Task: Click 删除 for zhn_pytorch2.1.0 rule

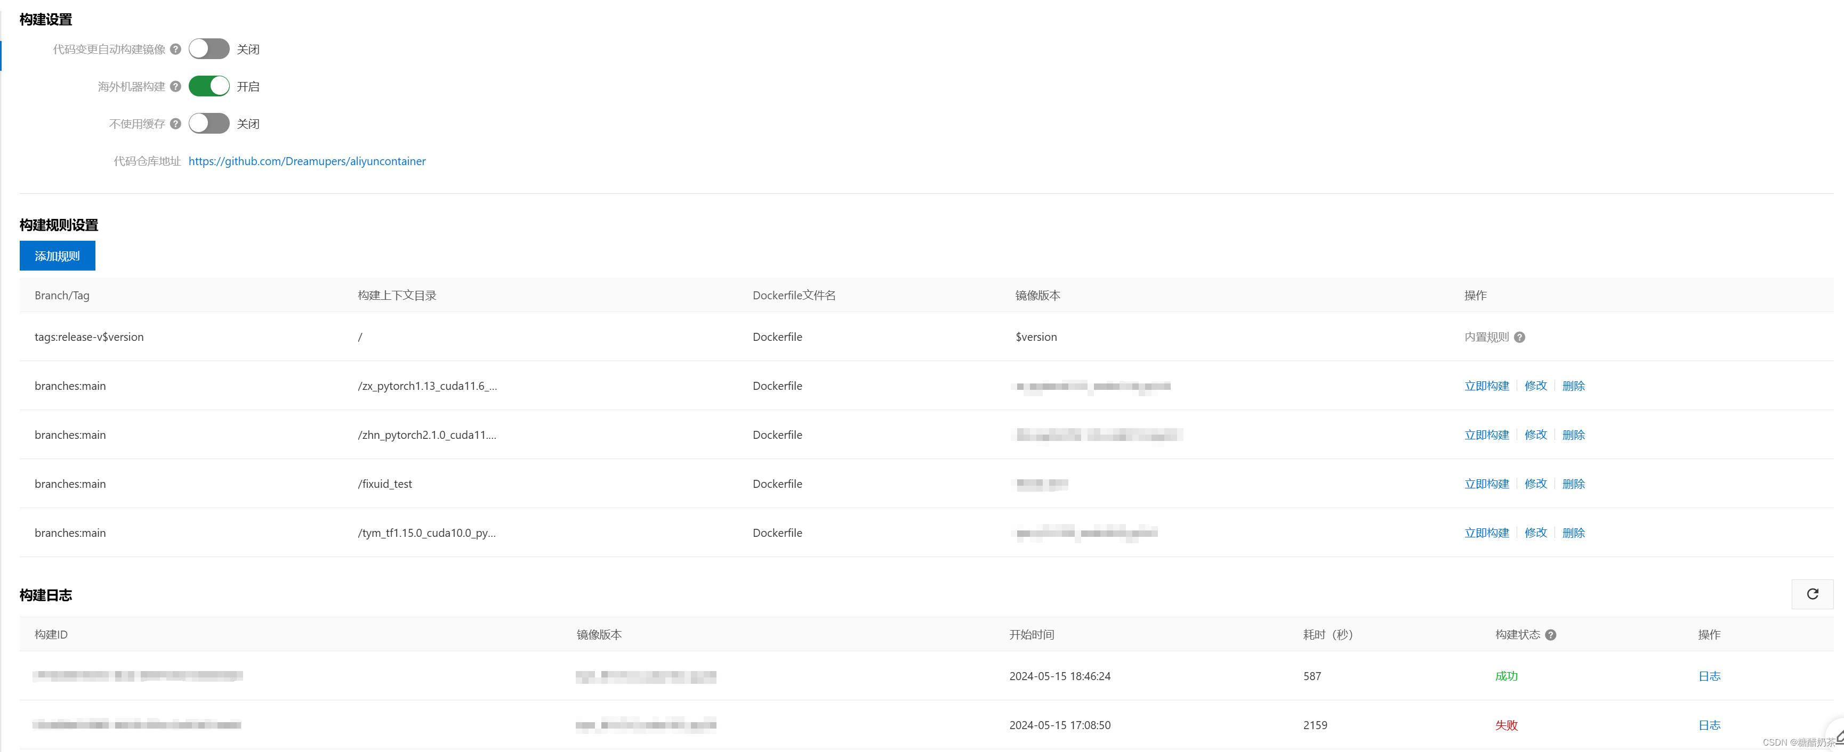Action: (x=1573, y=435)
